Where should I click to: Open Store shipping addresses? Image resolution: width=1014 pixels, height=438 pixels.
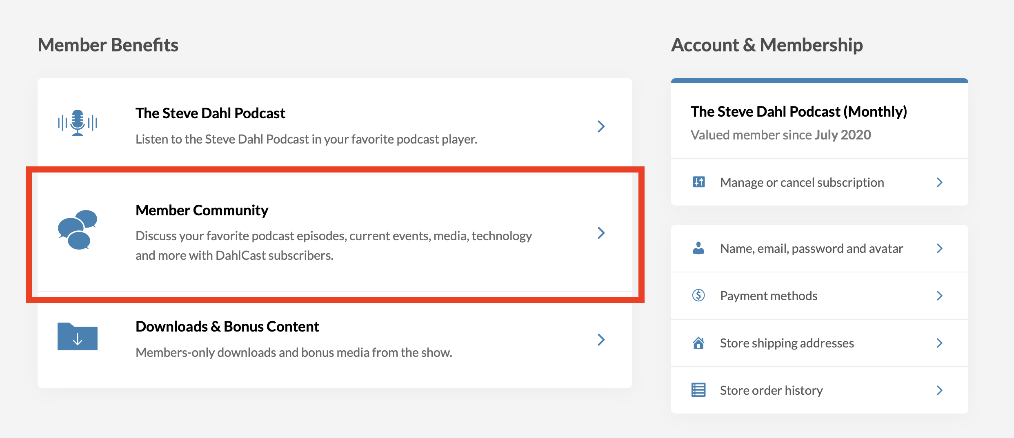coord(820,343)
